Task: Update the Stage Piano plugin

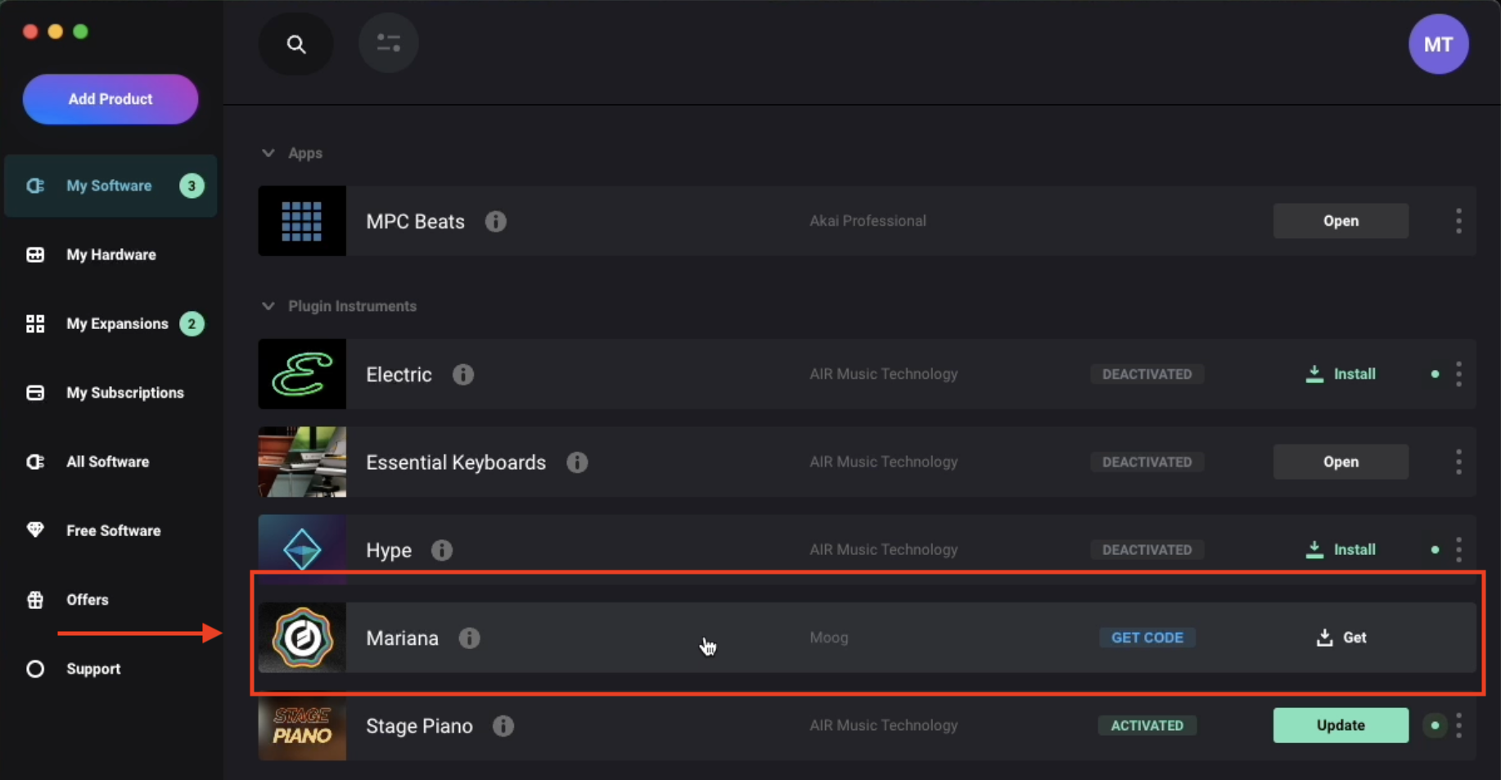Action: (x=1341, y=725)
